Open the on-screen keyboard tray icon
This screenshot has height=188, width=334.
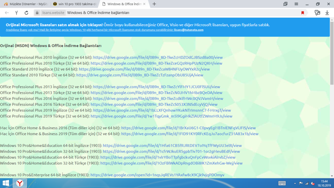tap(282, 183)
